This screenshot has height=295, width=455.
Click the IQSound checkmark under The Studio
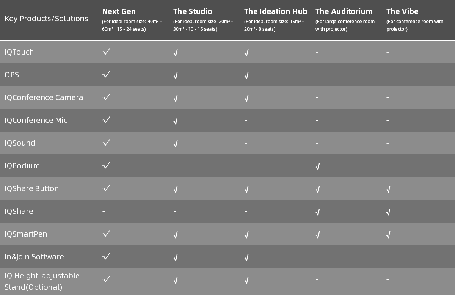[176, 144]
